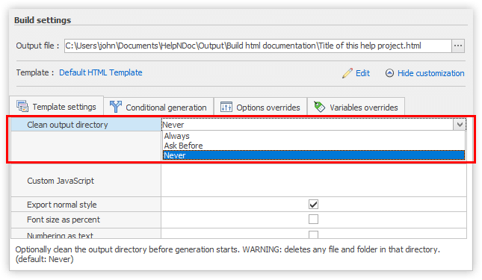Select the Export normal style row label
This screenshot has width=482, height=280.
pos(62,205)
